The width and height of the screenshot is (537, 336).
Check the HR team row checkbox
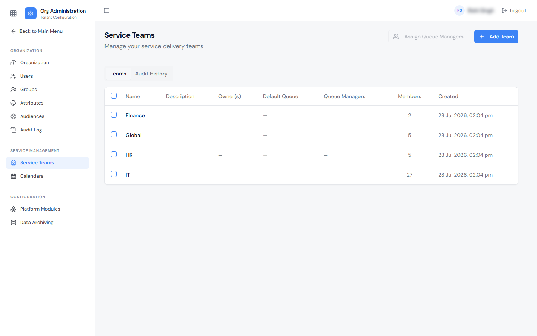(114, 154)
